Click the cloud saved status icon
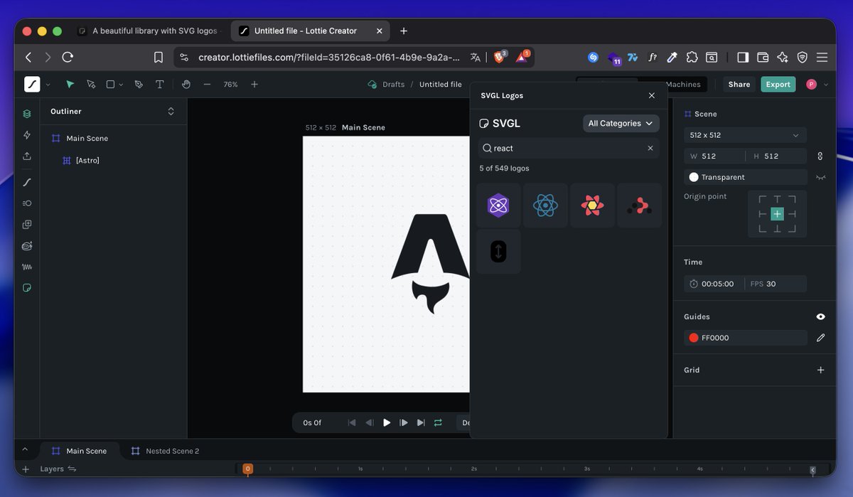This screenshot has width=853, height=497. (x=372, y=84)
